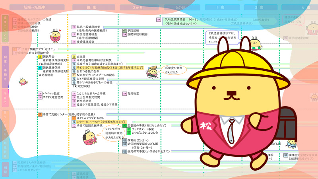Click 保育所（2ヶ月～） entry
This screenshot has height=179, width=318.
tap(138, 140)
